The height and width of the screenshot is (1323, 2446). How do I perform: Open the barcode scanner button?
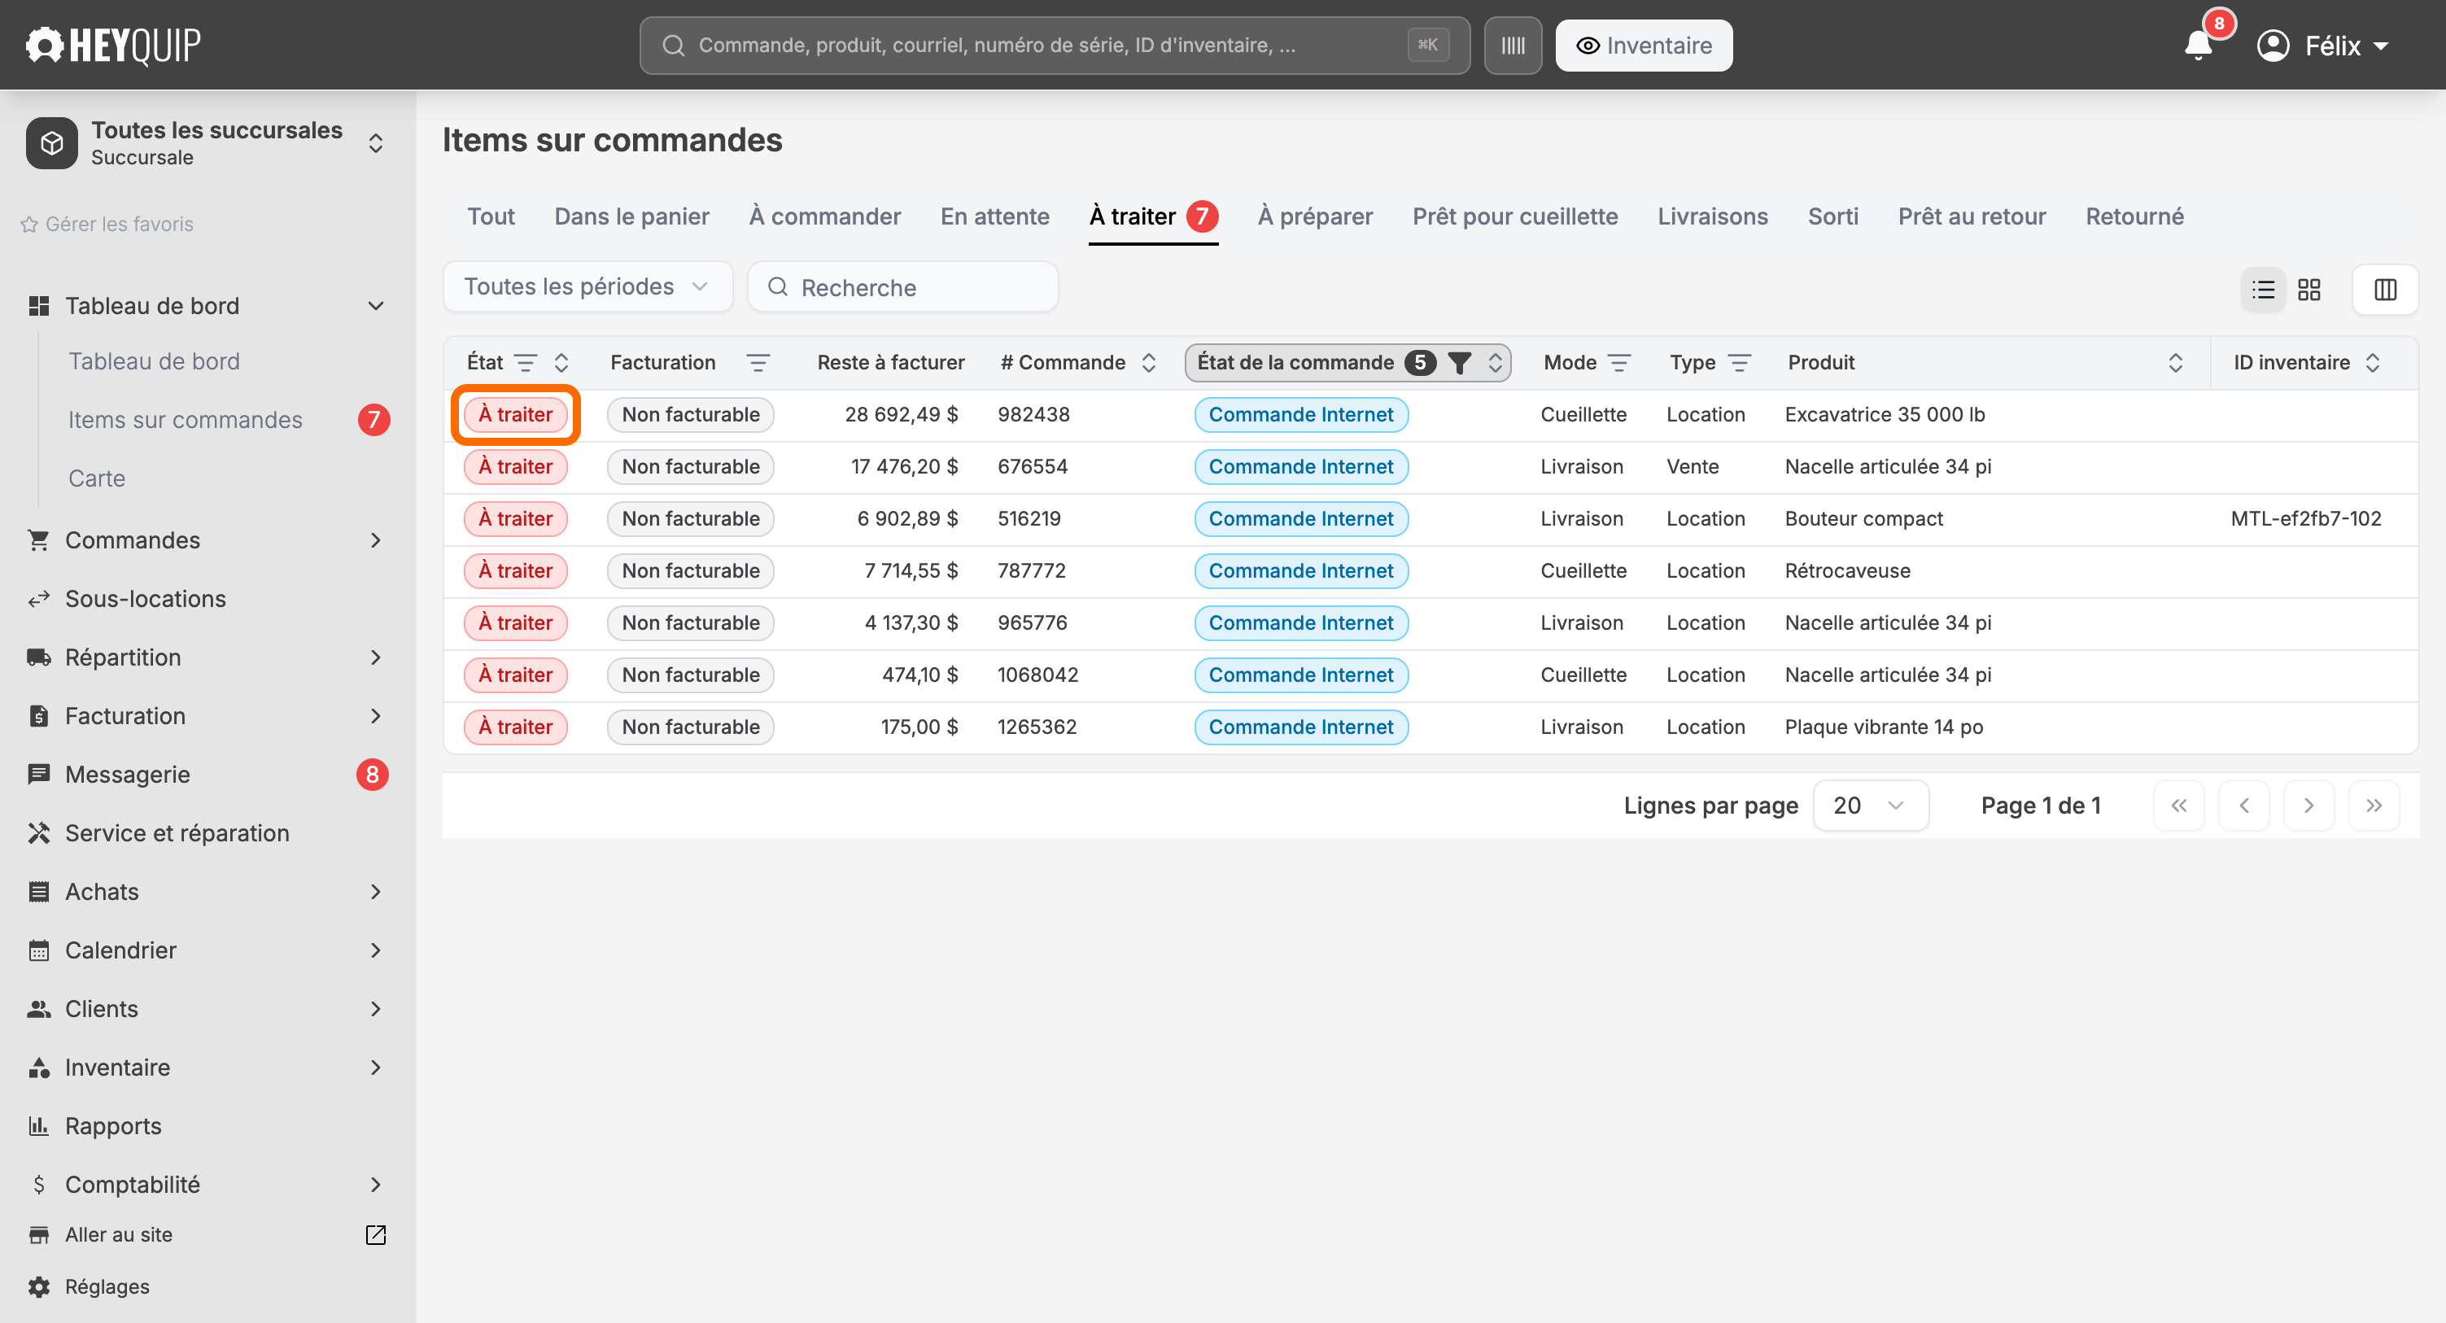[x=1513, y=46]
